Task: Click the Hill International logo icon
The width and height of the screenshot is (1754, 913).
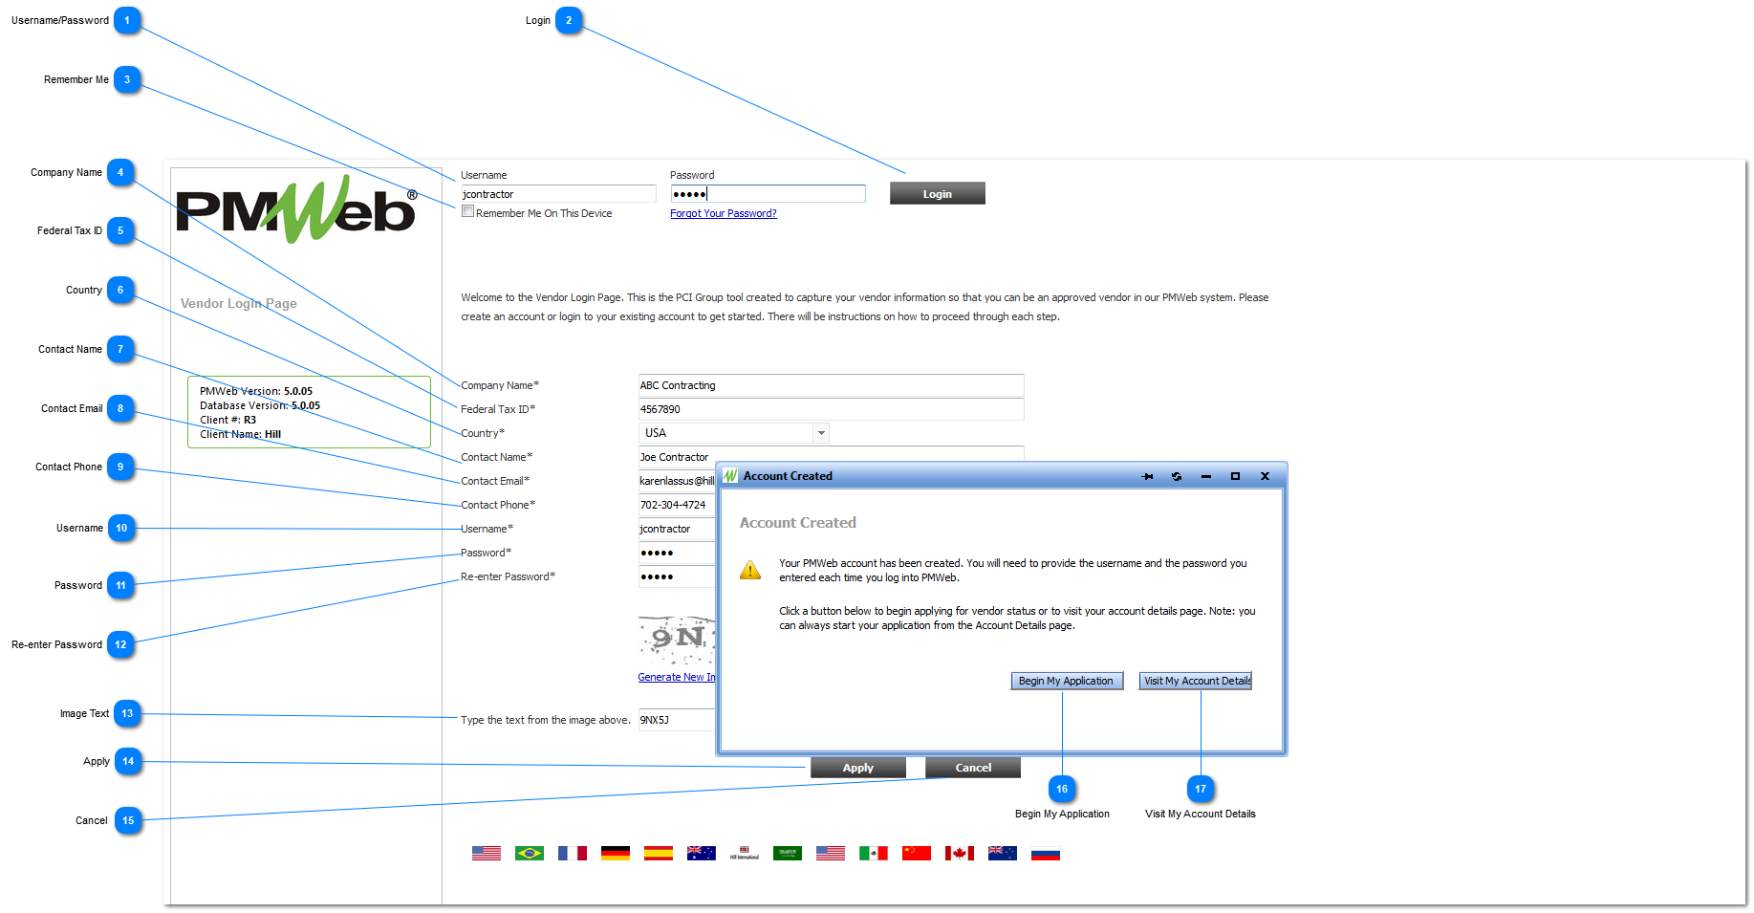Action: tap(744, 853)
